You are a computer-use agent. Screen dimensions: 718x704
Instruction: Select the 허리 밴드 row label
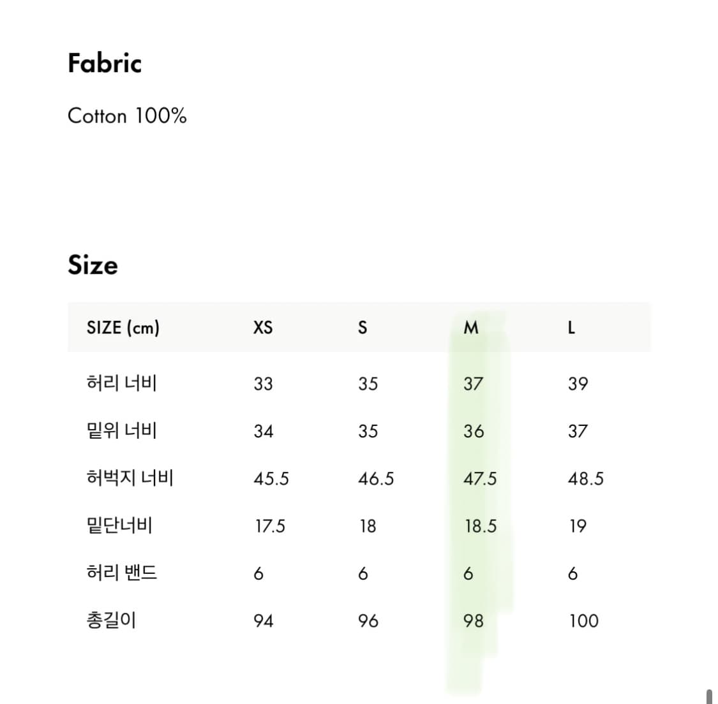pos(122,573)
